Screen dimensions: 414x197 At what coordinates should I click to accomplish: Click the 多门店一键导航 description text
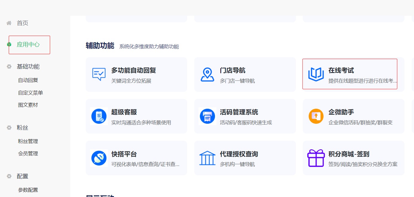pyautogui.click(x=237, y=81)
